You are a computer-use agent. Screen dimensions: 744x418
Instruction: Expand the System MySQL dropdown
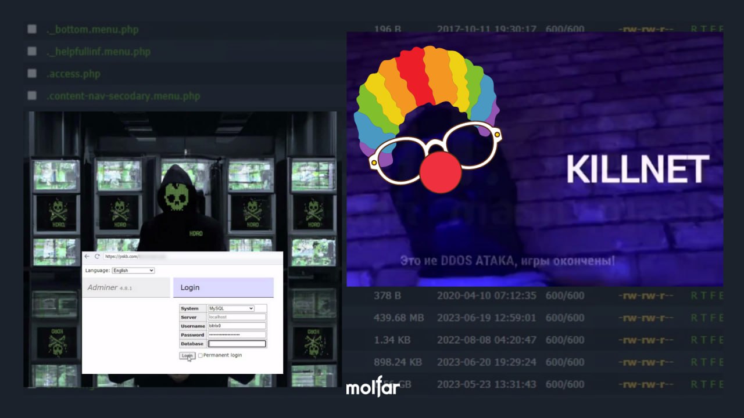231,308
